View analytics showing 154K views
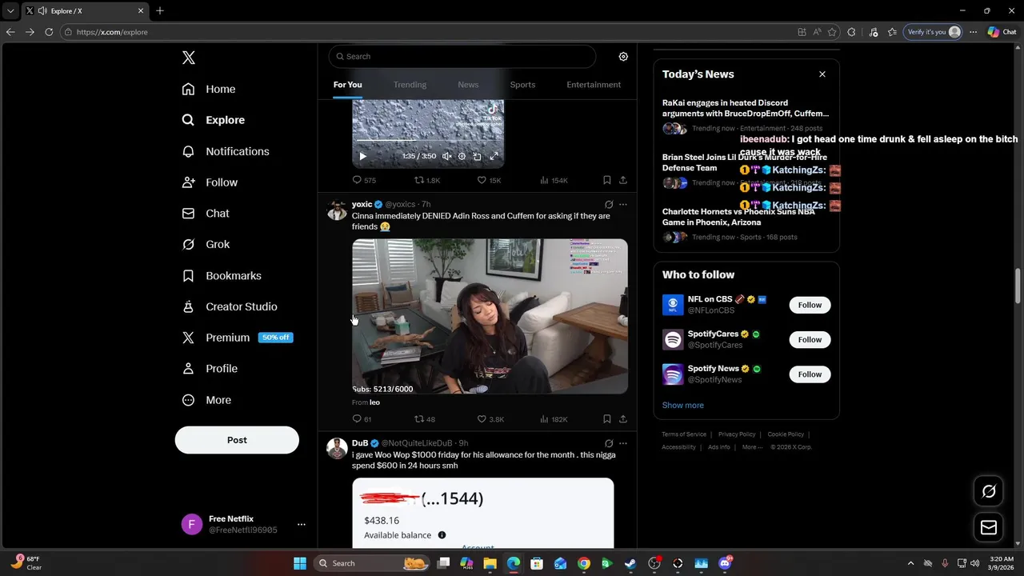 [x=554, y=181]
